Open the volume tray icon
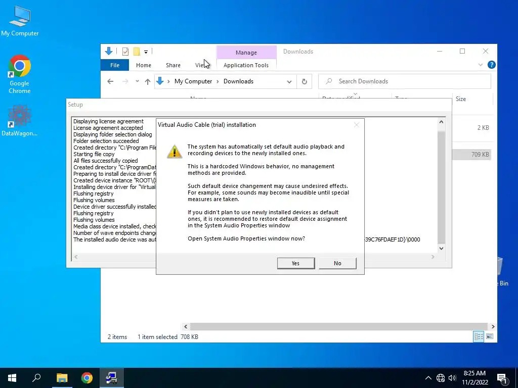The image size is (518, 388). [x=452, y=378]
